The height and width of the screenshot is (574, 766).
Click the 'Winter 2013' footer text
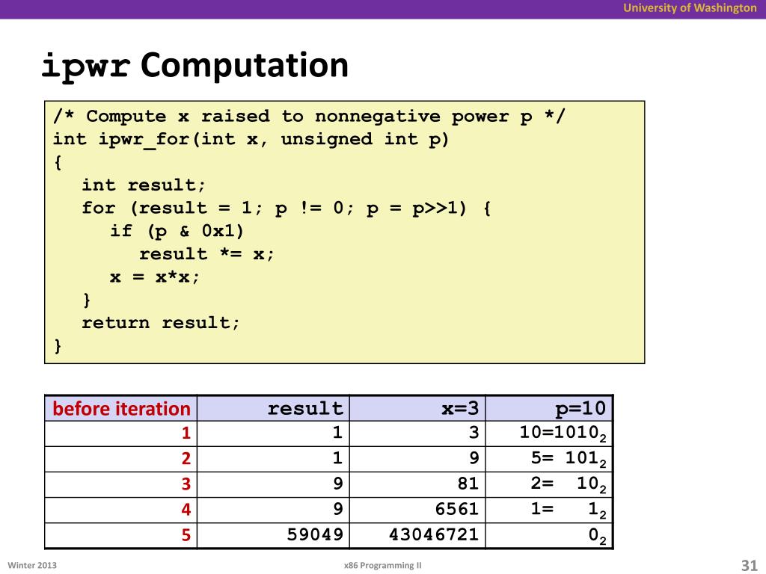click(32, 565)
